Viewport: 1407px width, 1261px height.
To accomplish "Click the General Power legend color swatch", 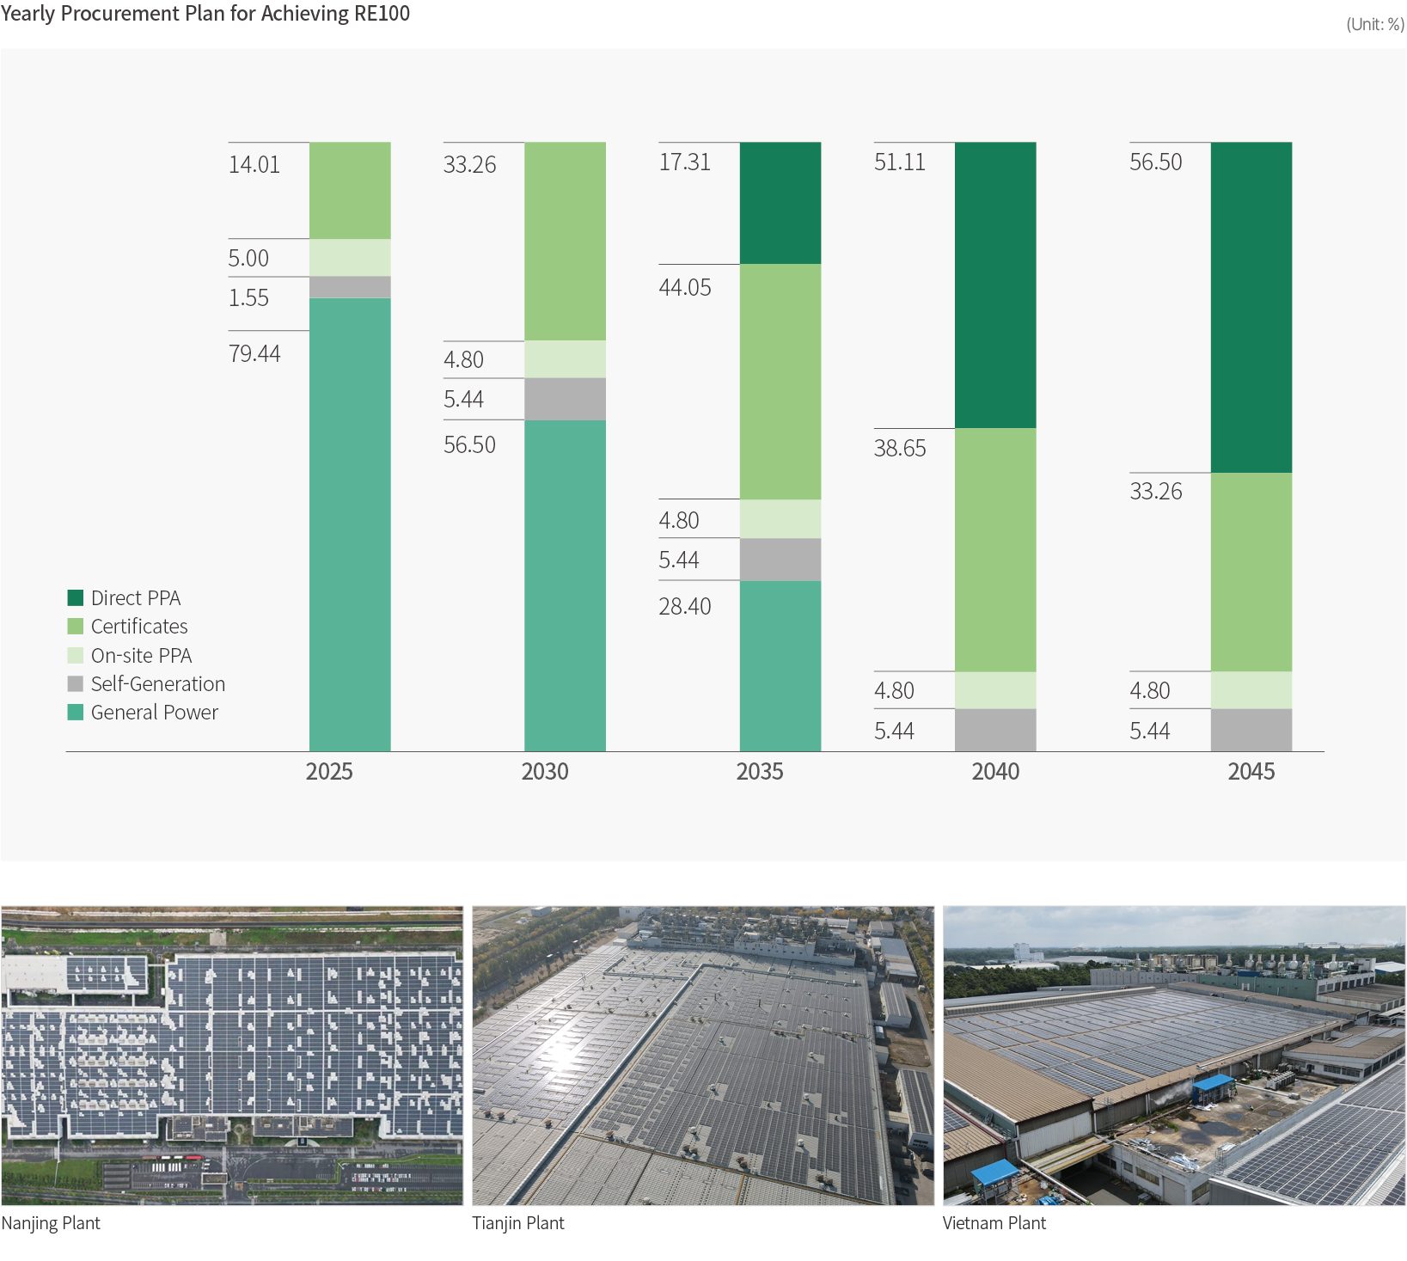I will click(x=76, y=712).
